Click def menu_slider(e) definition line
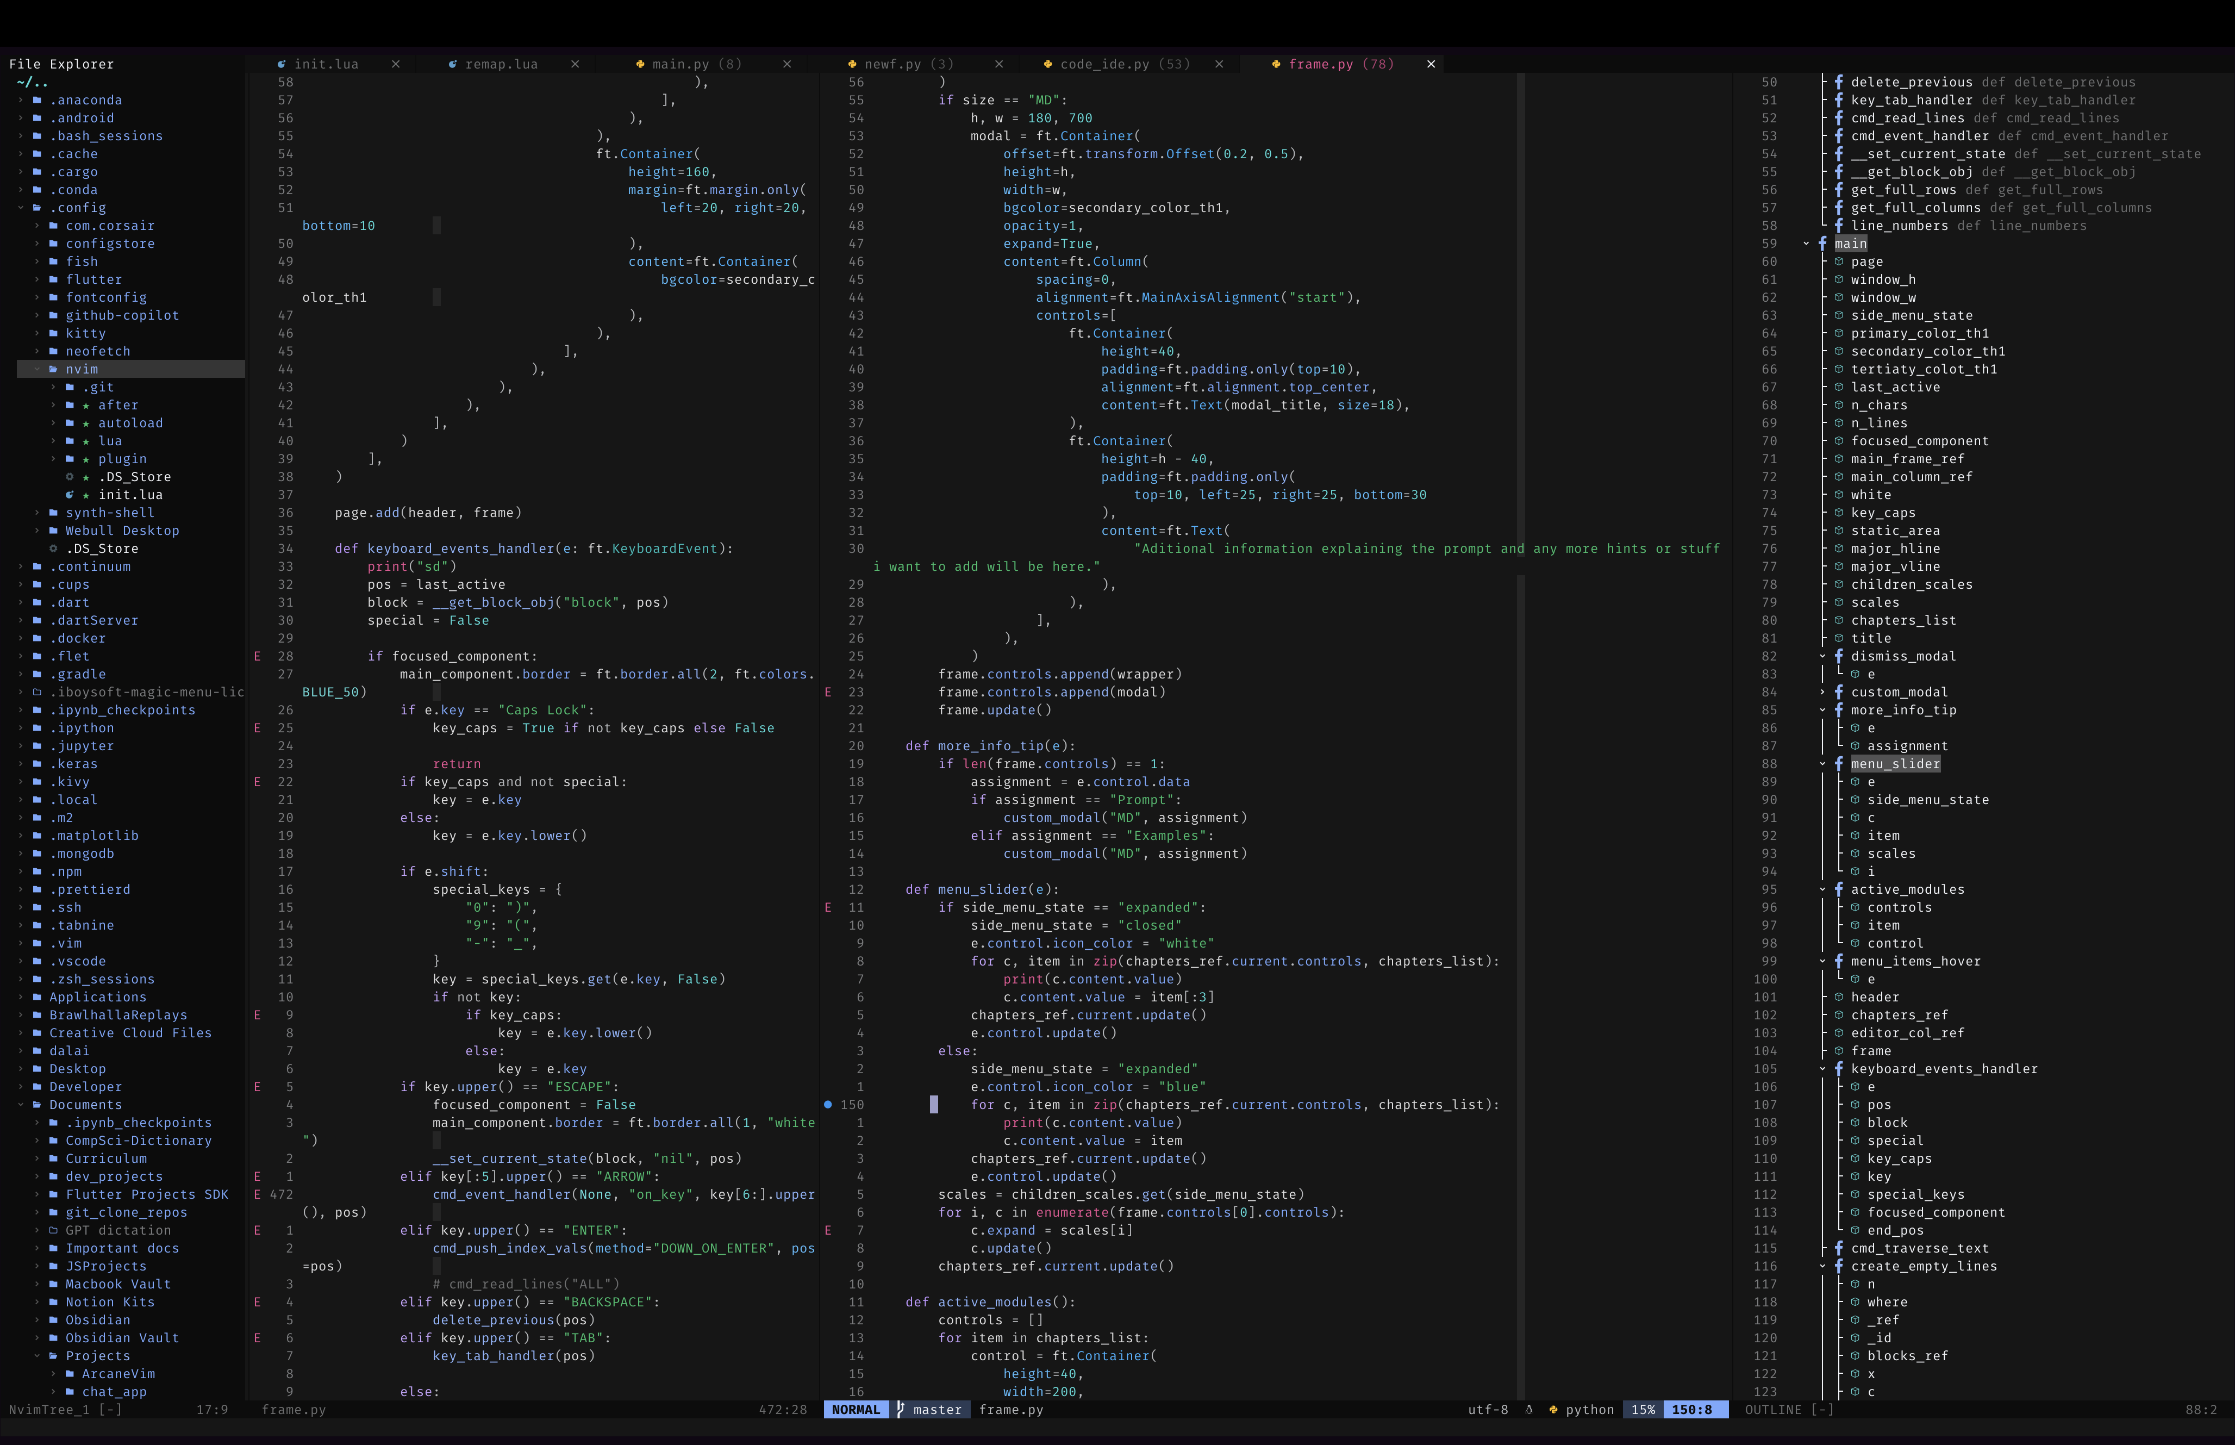 (x=982, y=889)
